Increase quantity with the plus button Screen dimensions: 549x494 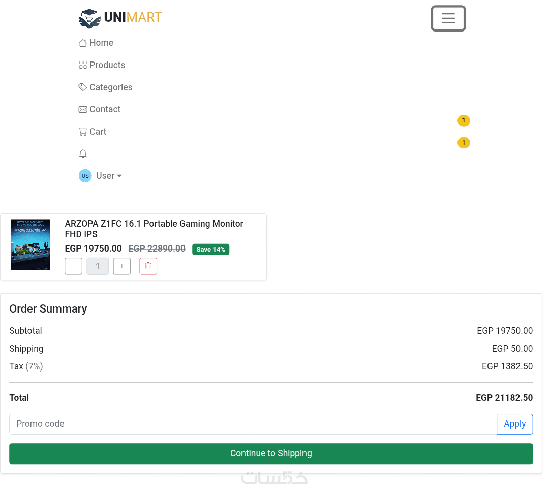pyautogui.click(x=122, y=266)
